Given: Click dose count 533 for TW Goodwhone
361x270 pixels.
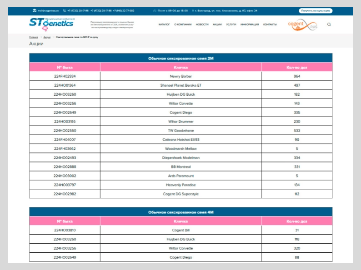Looking at the screenshot, I should click(x=297, y=131).
